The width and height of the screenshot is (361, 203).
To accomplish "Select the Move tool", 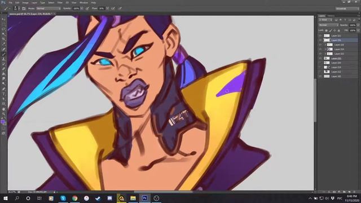I will coord(3,19).
